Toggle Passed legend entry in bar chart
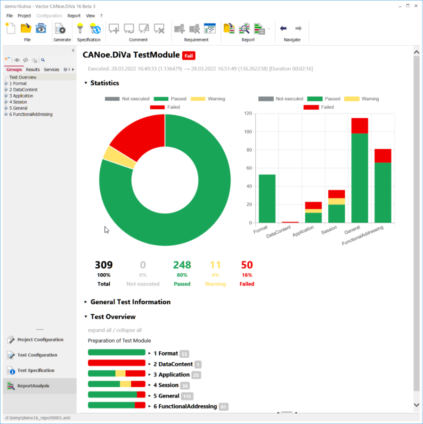Screen dimensions: 423x424 [x=324, y=99]
